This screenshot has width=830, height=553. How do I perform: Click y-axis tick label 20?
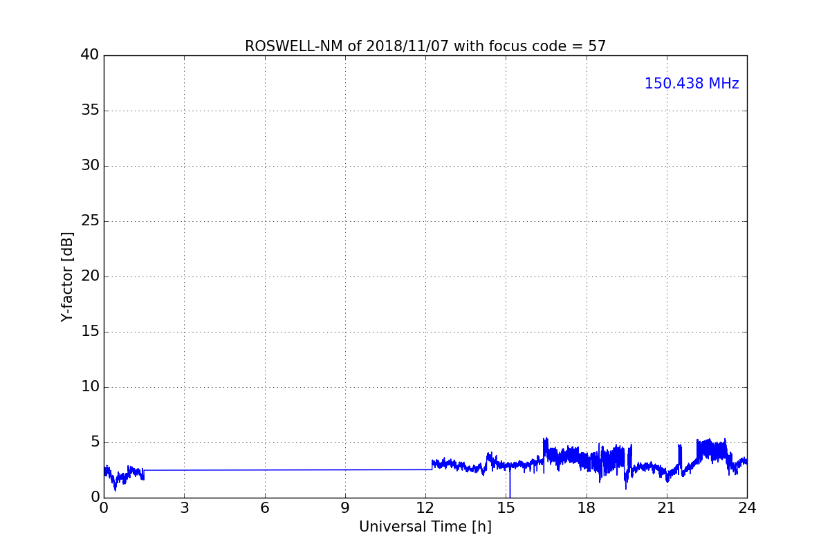90,276
